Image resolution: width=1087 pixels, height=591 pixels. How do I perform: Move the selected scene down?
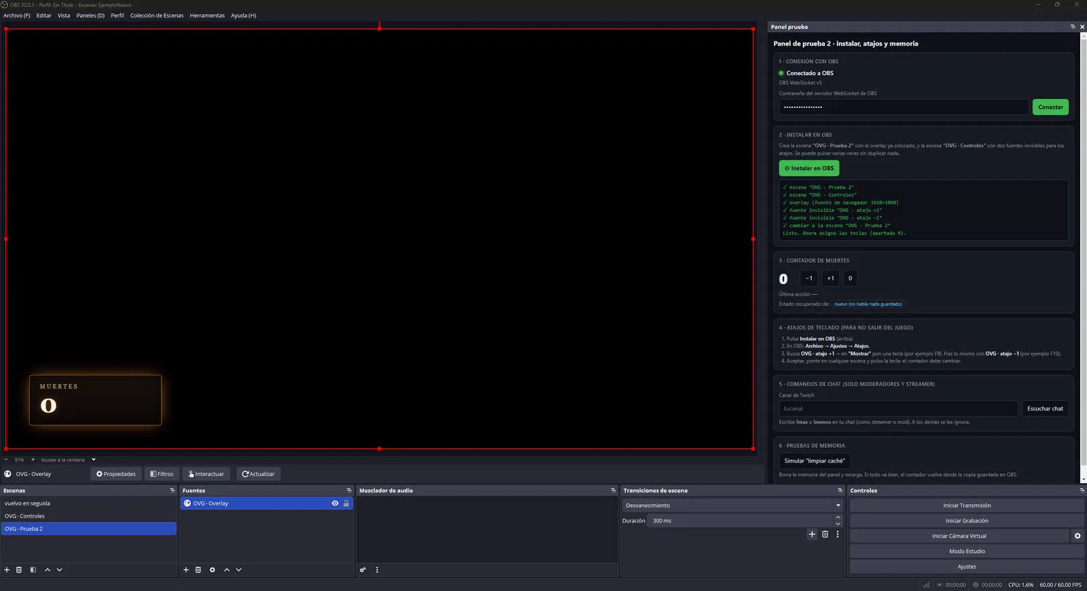pos(59,570)
